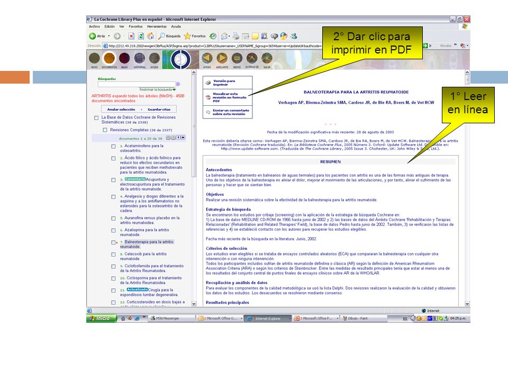This screenshot has height=381, width=508.
Task: Expand the Vínculos chevron in the address bar
Action: [455, 44]
